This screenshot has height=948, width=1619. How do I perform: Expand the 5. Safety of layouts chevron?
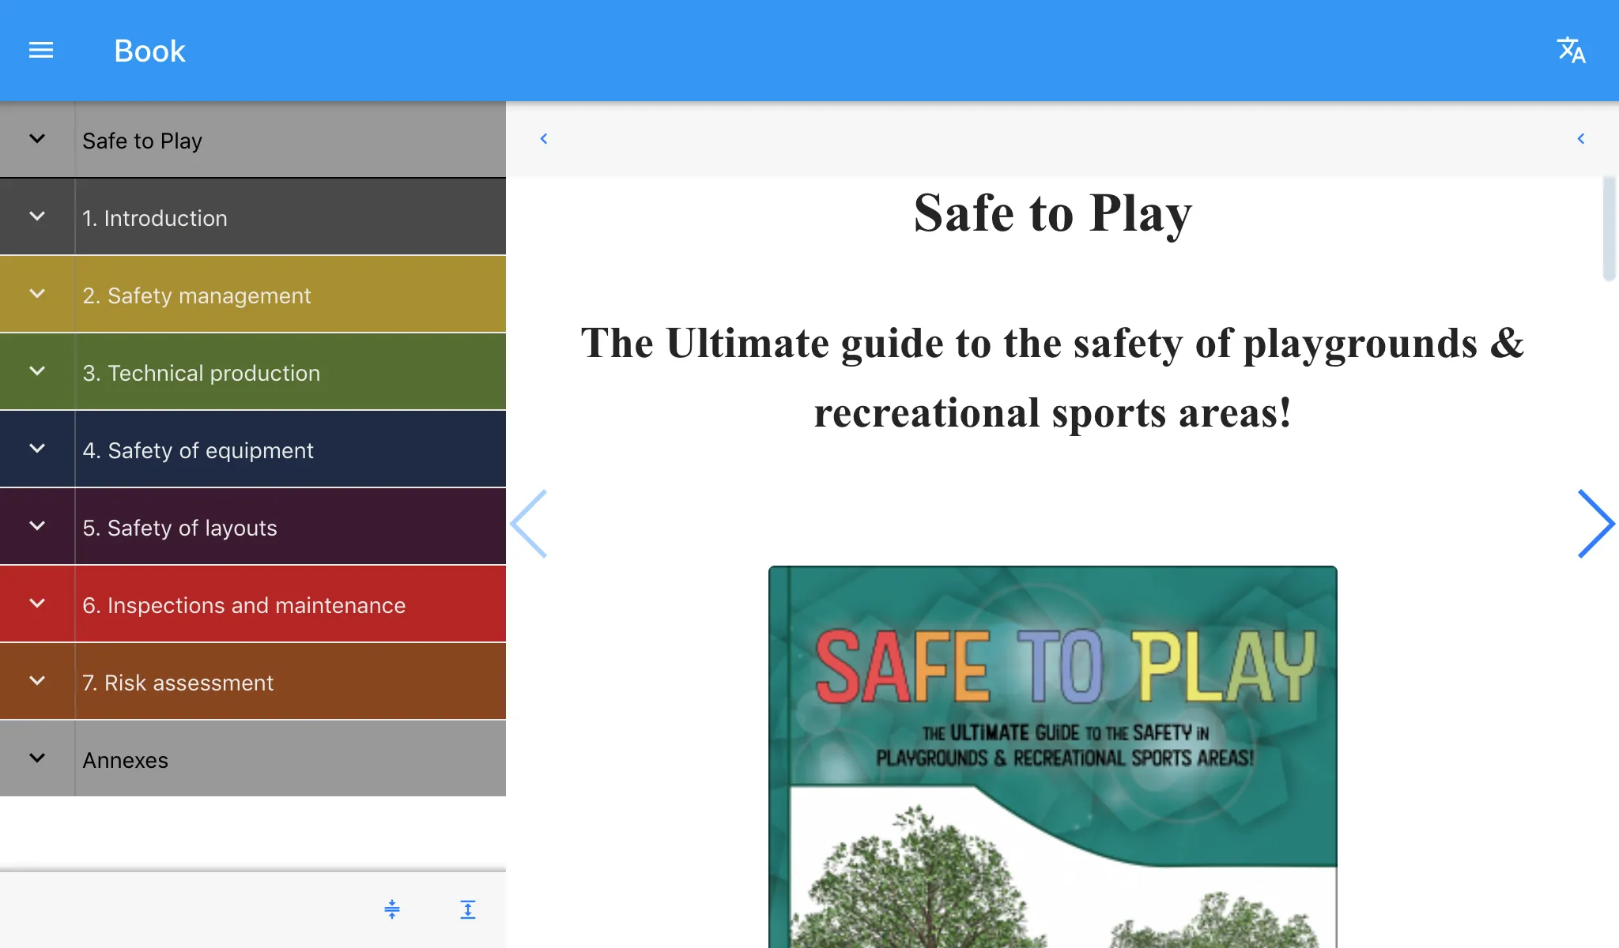pos(37,526)
